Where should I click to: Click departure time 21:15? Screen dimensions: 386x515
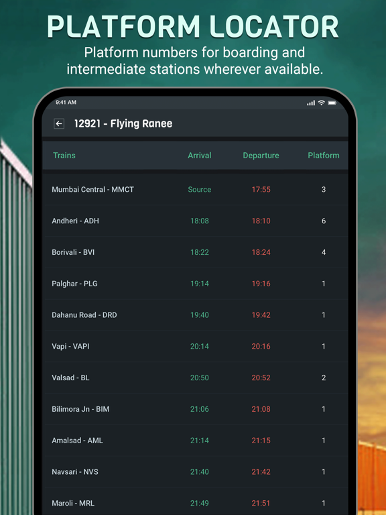(261, 441)
